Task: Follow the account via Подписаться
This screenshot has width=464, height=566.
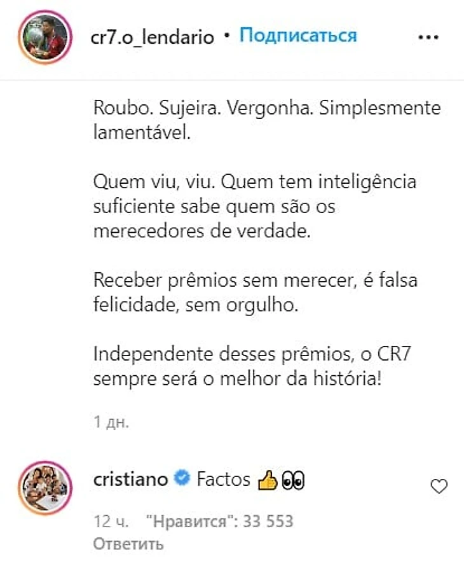Action: pos(298,36)
